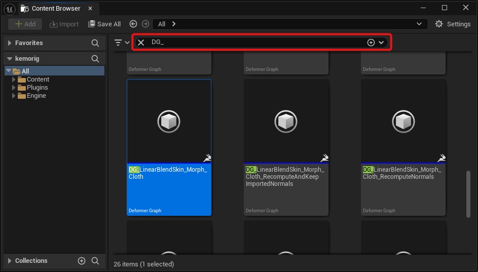Add a new collection with plus icon
Screen dimensions: 478x272
81,261
